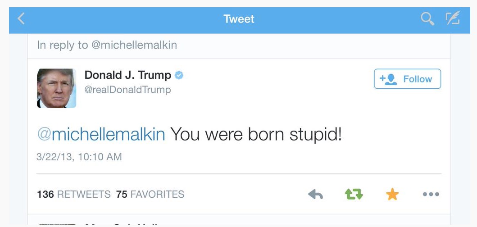Open the profile photo thumbnail

tap(56, 88)
